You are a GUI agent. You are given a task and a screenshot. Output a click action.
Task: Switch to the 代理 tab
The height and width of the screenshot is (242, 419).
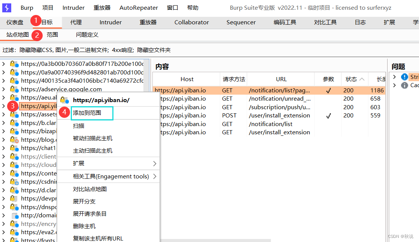click(x=76, y=22)
